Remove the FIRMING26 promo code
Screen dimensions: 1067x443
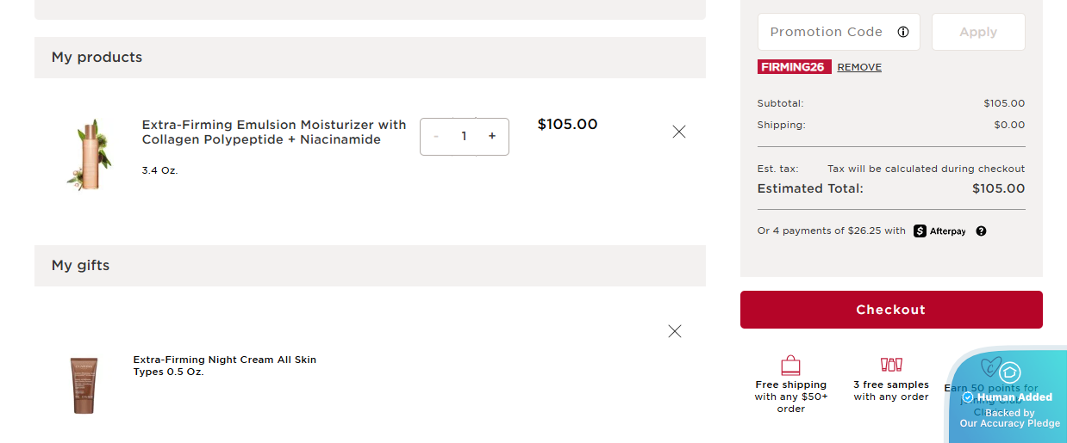point(859,67)
